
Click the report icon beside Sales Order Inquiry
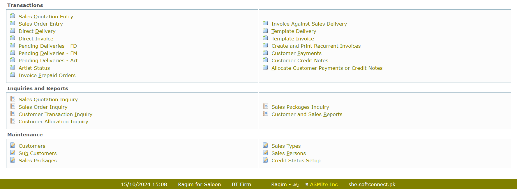13,106
